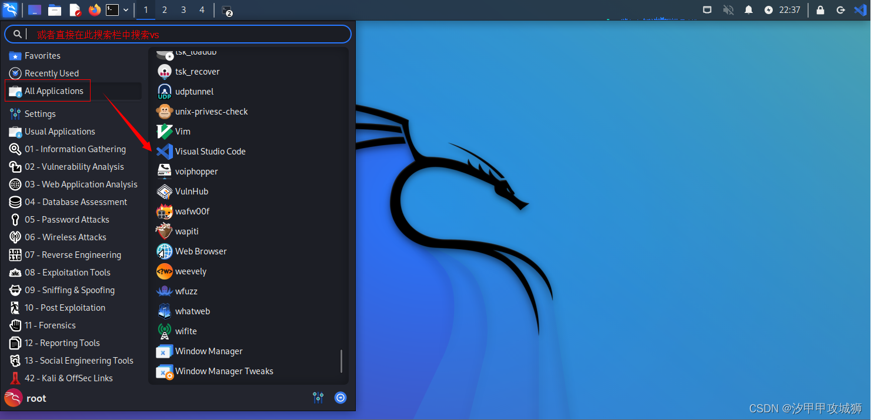Launch unix-privesc-check application

(x=246, y=112)
